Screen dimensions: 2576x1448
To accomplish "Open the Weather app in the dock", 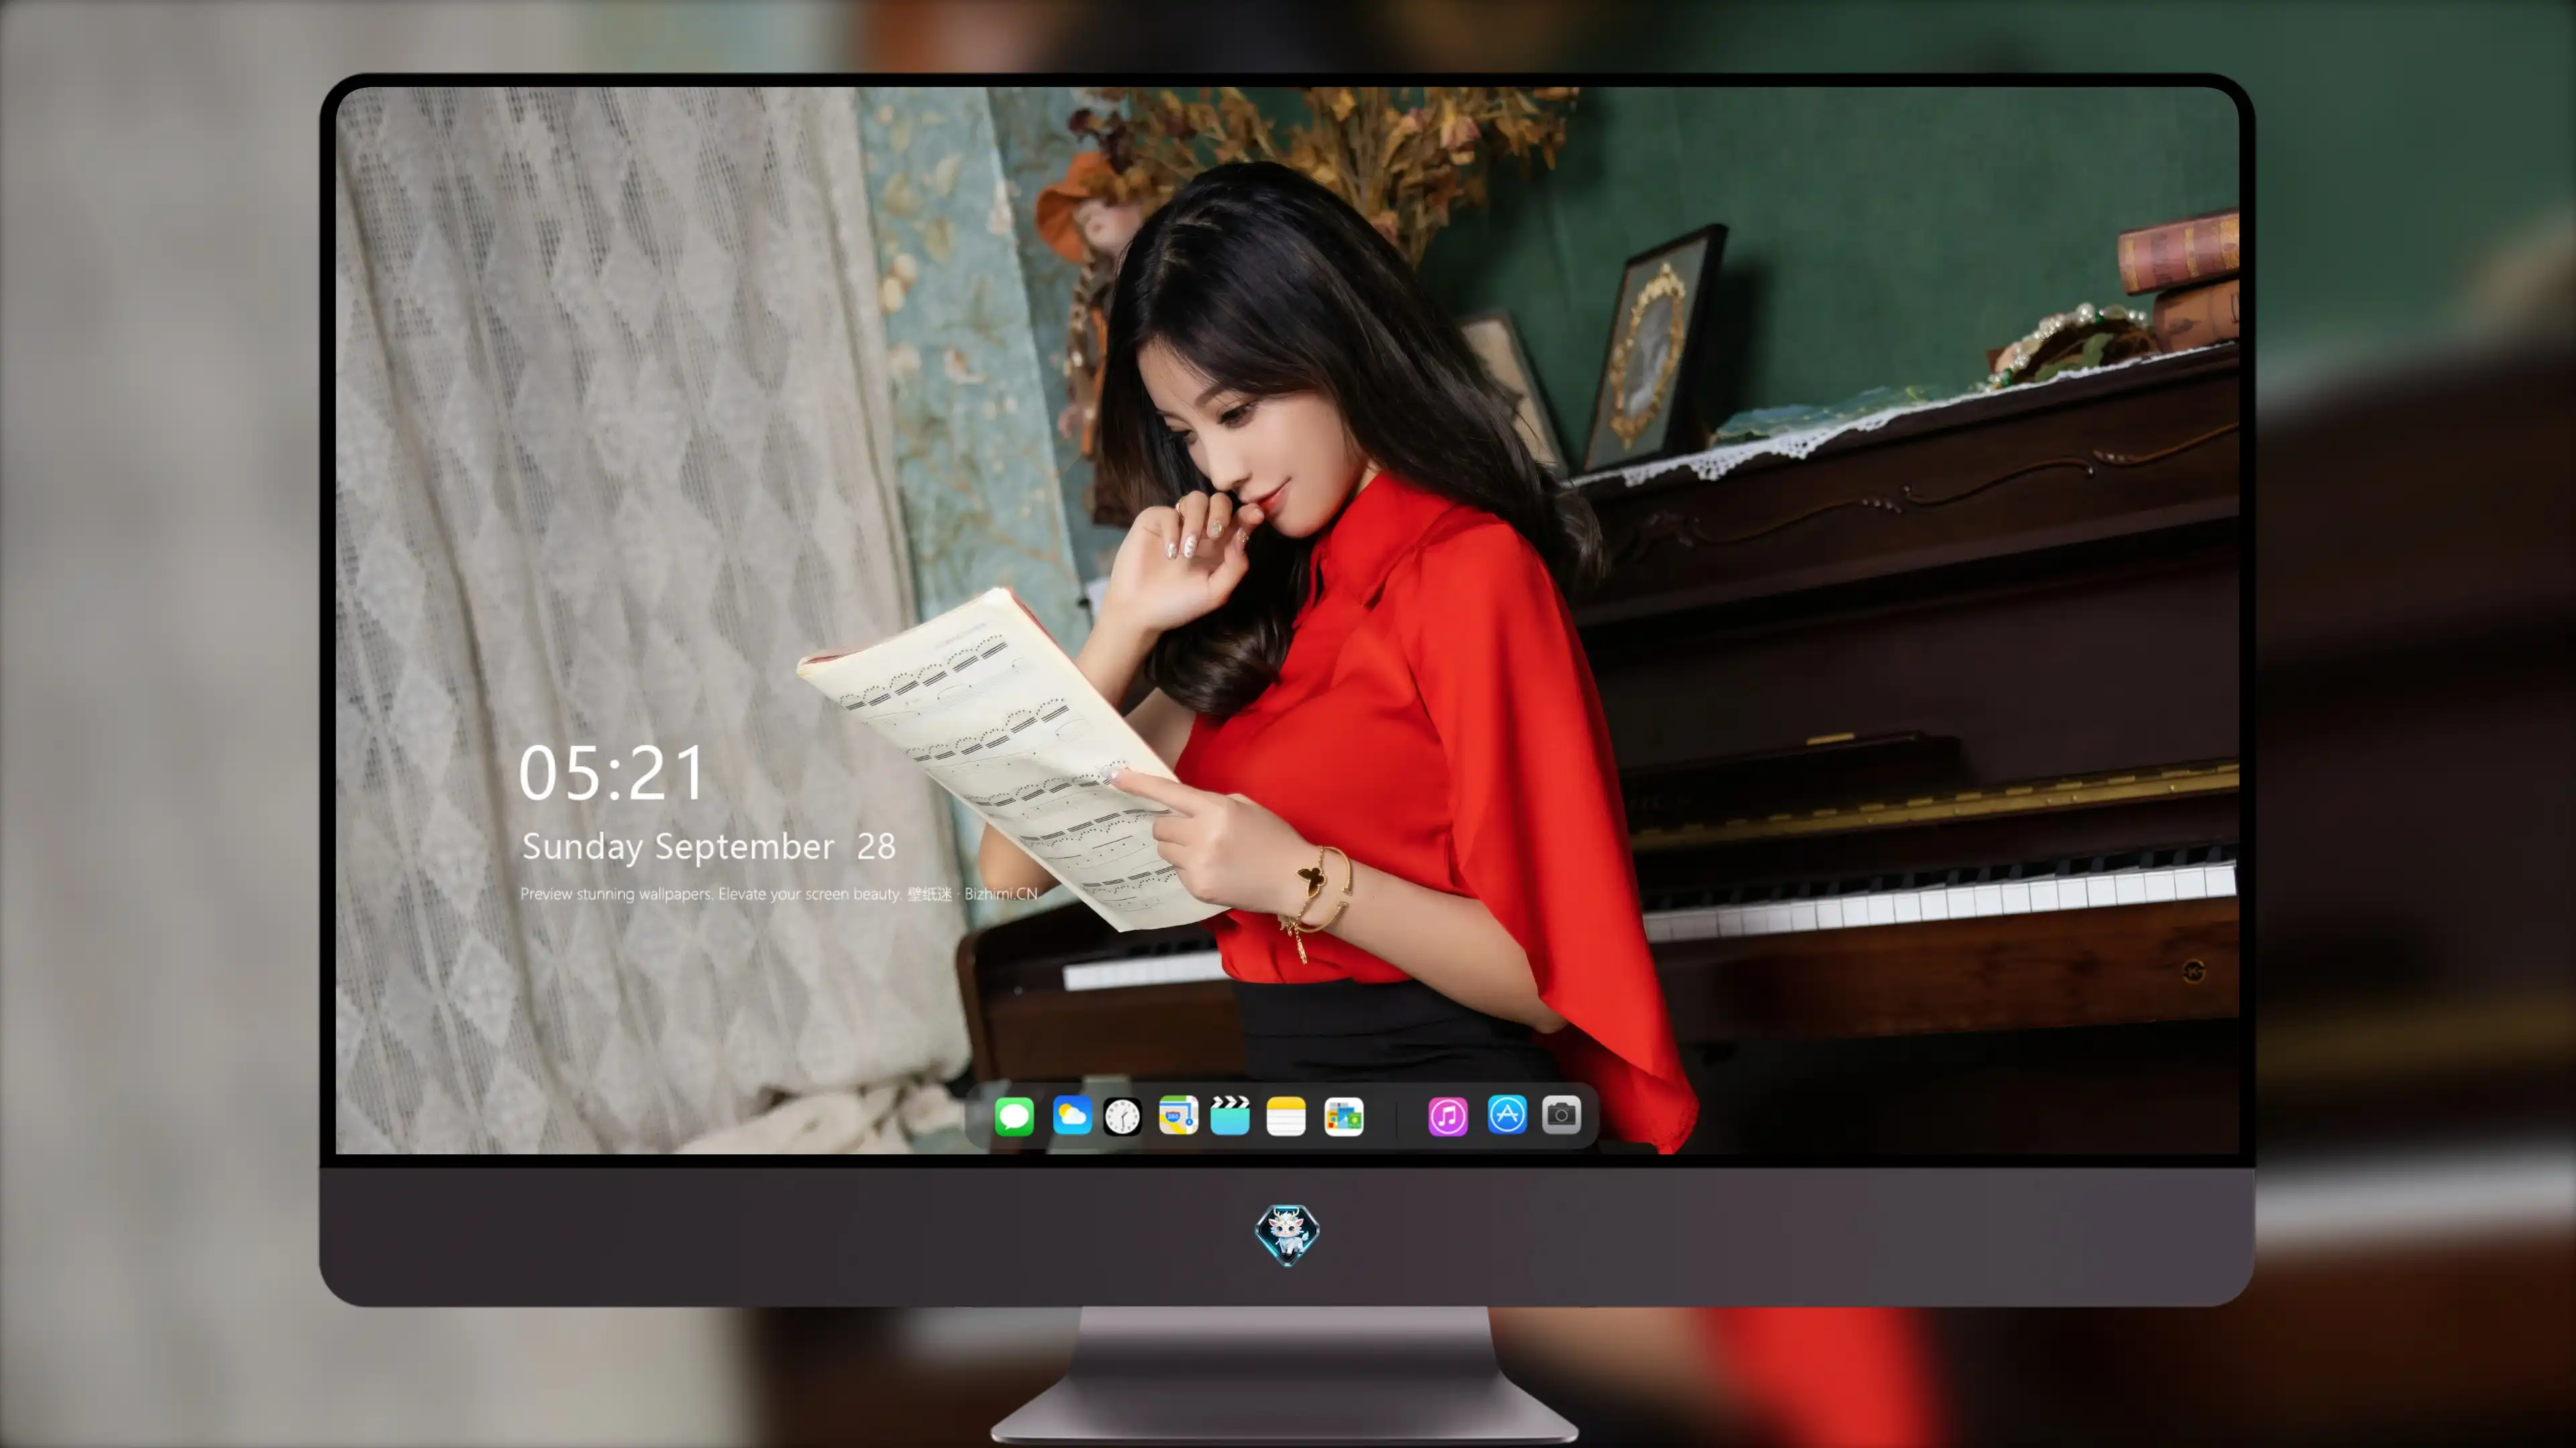I will [x=1072, y=1115].
